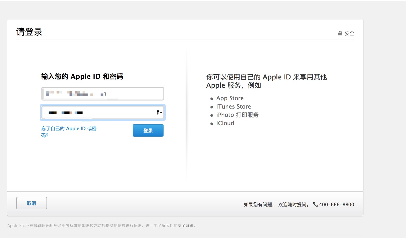The image size is (406, 238).
Task: Click the 安全 label
Action: (x=350, y=33)
